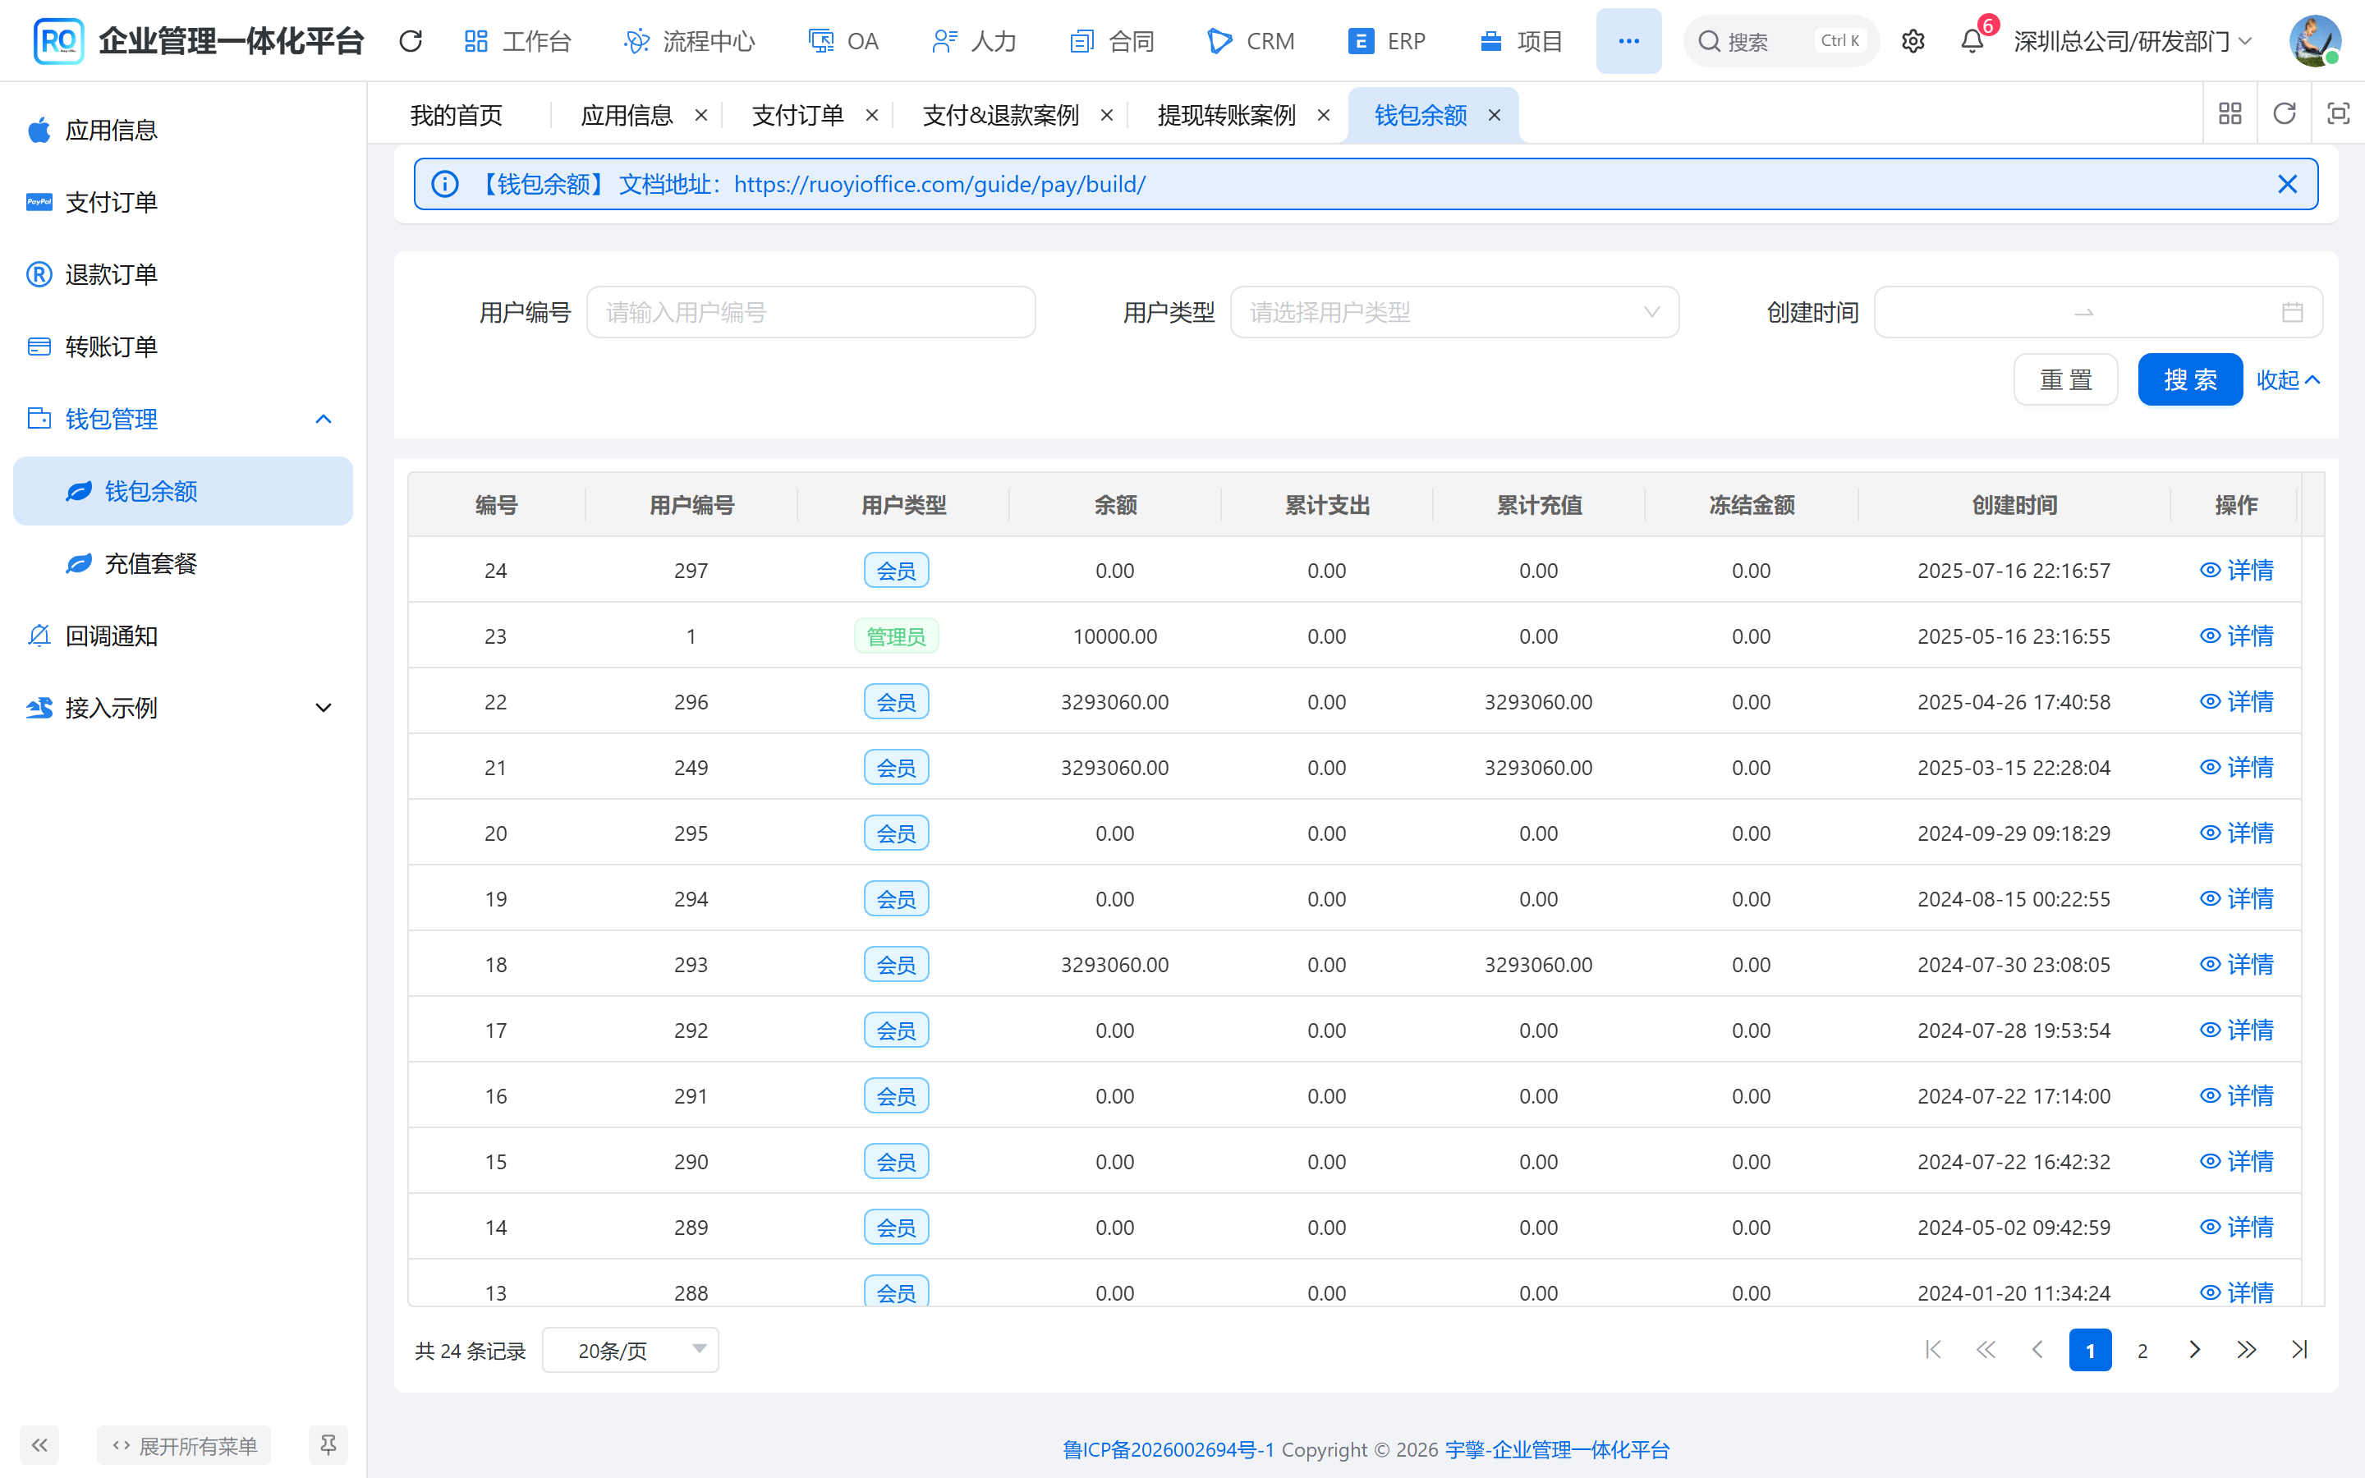Switch to the CRM module
This screenshot has width=2365, height=1478.
coord(1251,41)
